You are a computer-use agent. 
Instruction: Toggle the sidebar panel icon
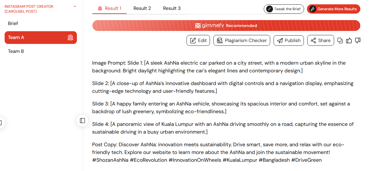click(x=82, y=121)
